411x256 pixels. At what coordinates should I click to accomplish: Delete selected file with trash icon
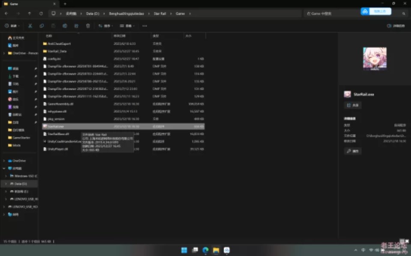88,26
